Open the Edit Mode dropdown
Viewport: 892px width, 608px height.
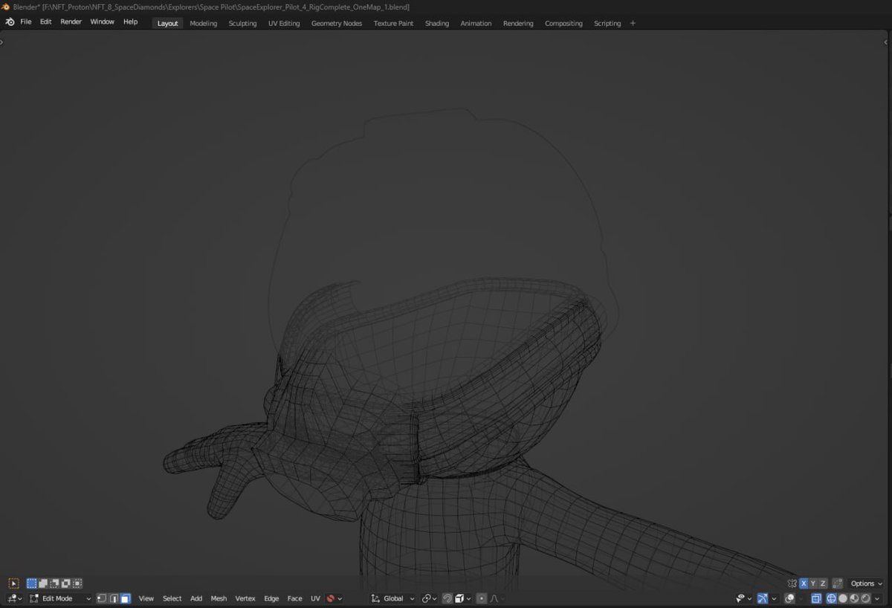[x=59, y=598]
